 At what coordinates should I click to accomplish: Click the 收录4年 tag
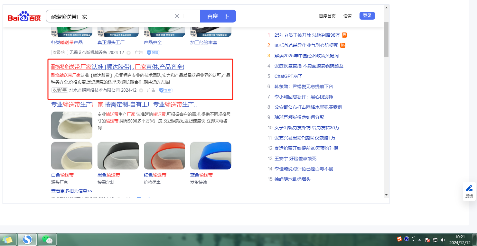coord(60,52)
